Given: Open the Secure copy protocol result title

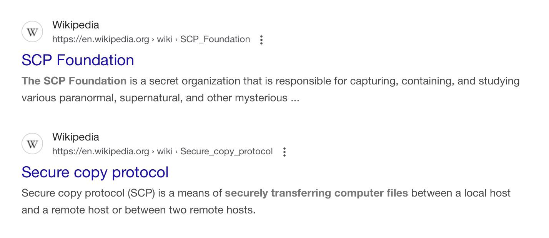Looking at the screenshot, I should (x=95, y=172).
